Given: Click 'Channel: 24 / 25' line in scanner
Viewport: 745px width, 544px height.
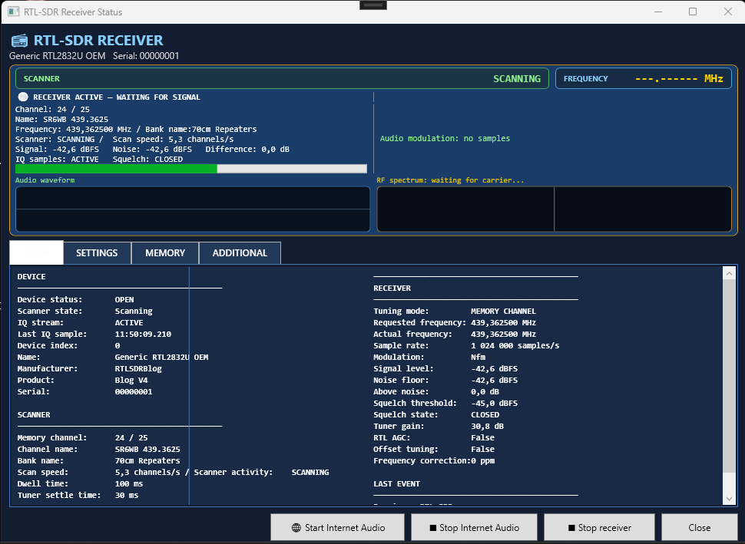Looking at the screenshot, I should 52,109.
